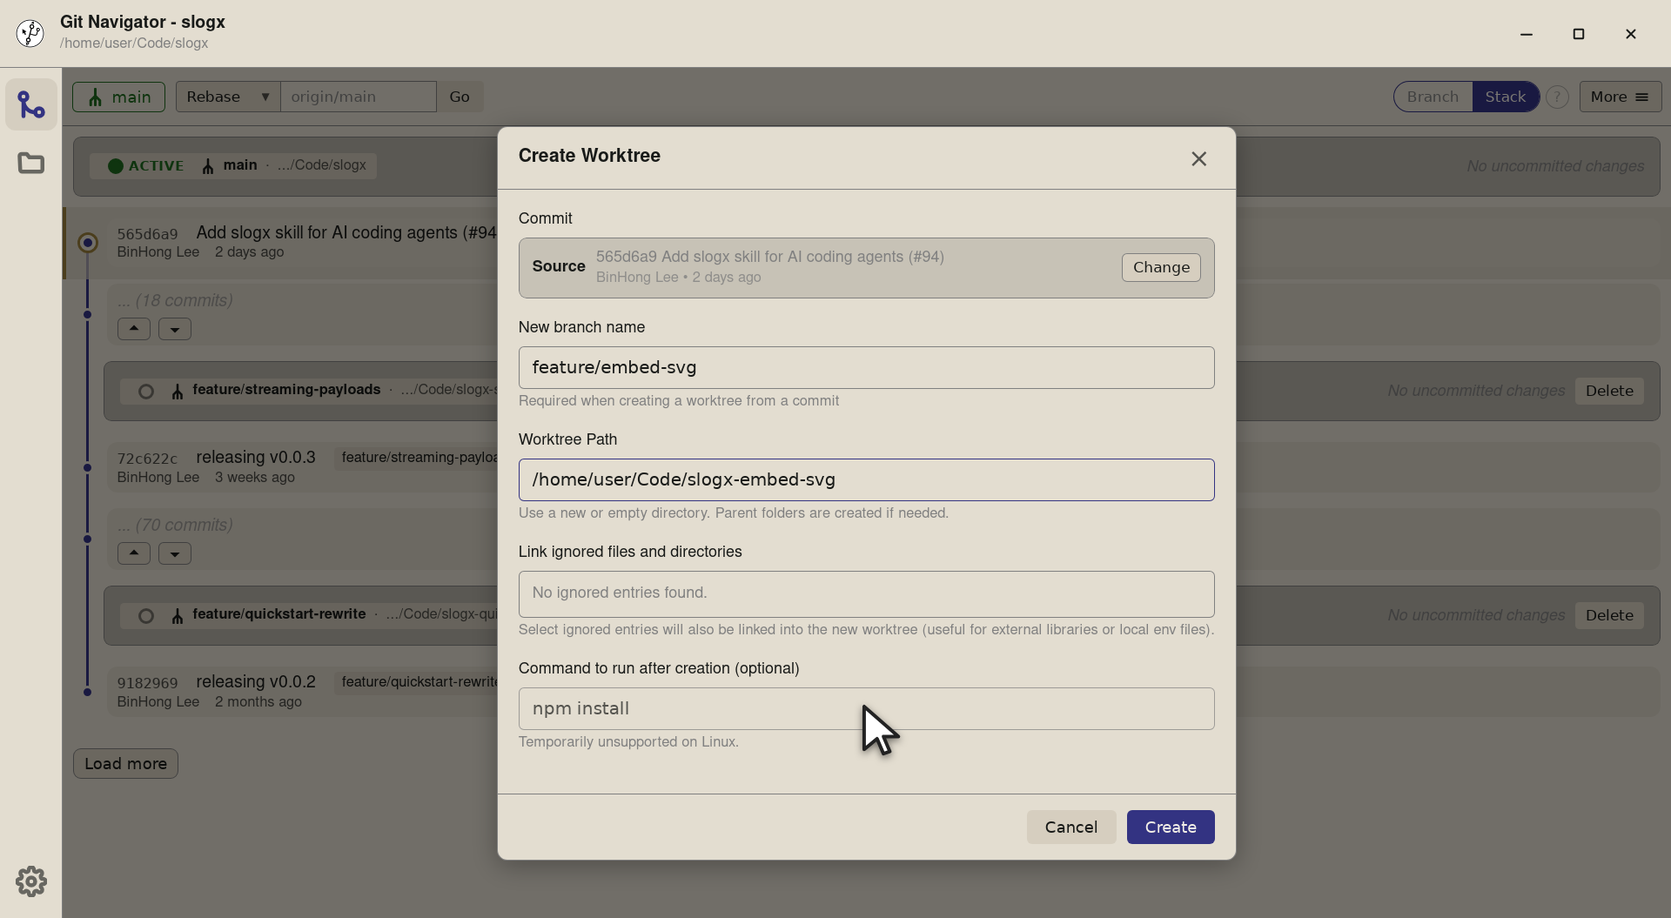Viewport: 1671px width, 918px height.
Task: Click the npm install command field
Action: click(866, 708)
